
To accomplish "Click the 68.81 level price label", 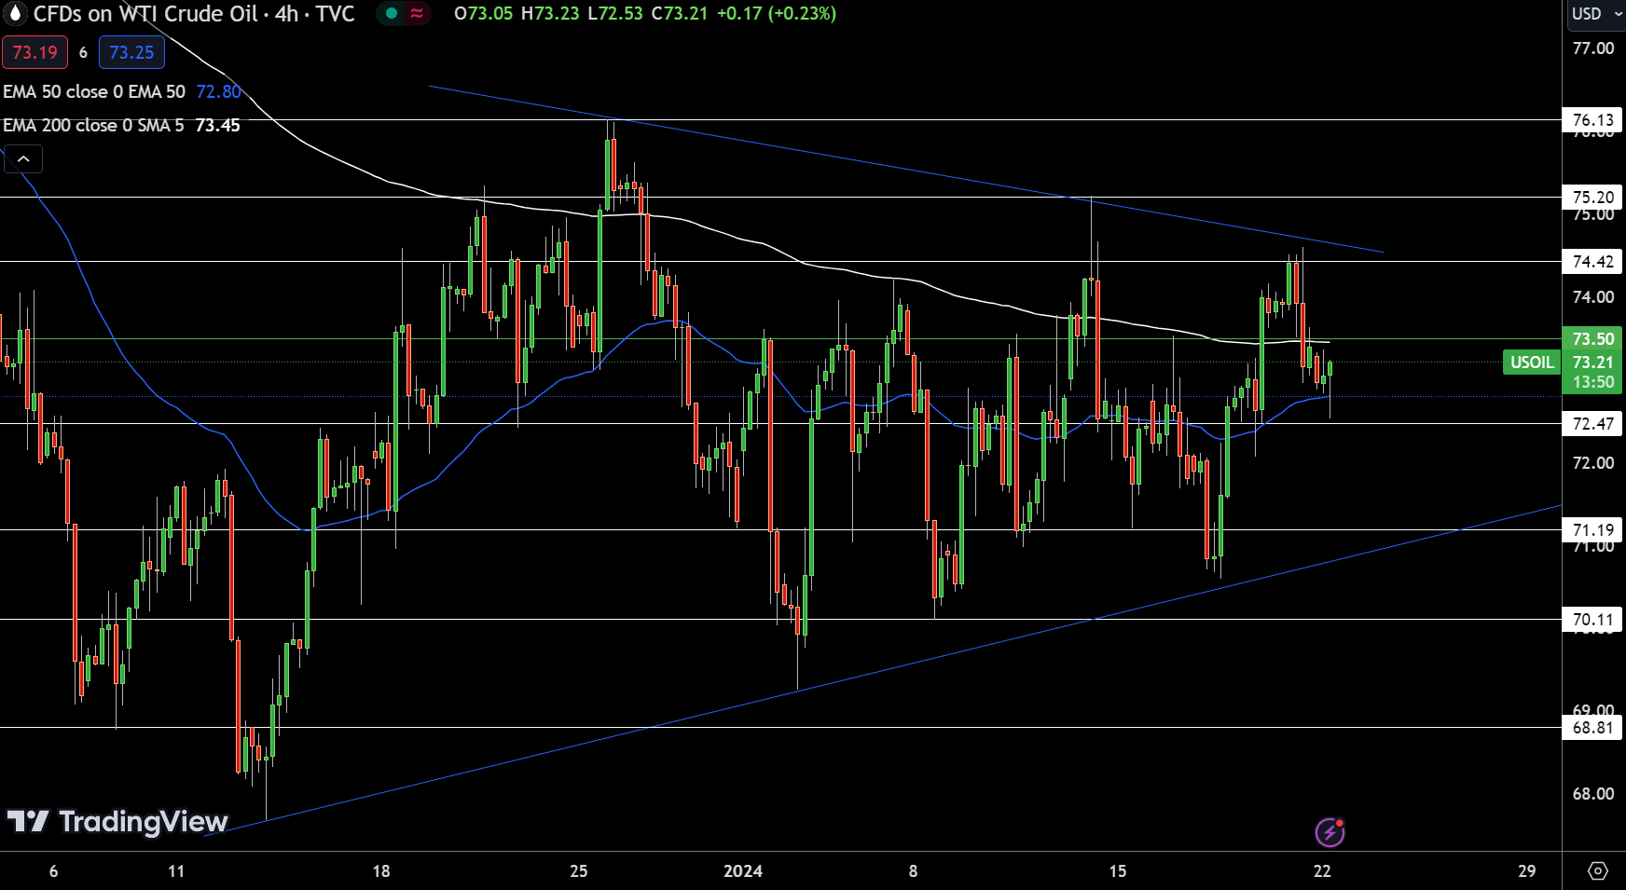I will (x=1592, y=727).
